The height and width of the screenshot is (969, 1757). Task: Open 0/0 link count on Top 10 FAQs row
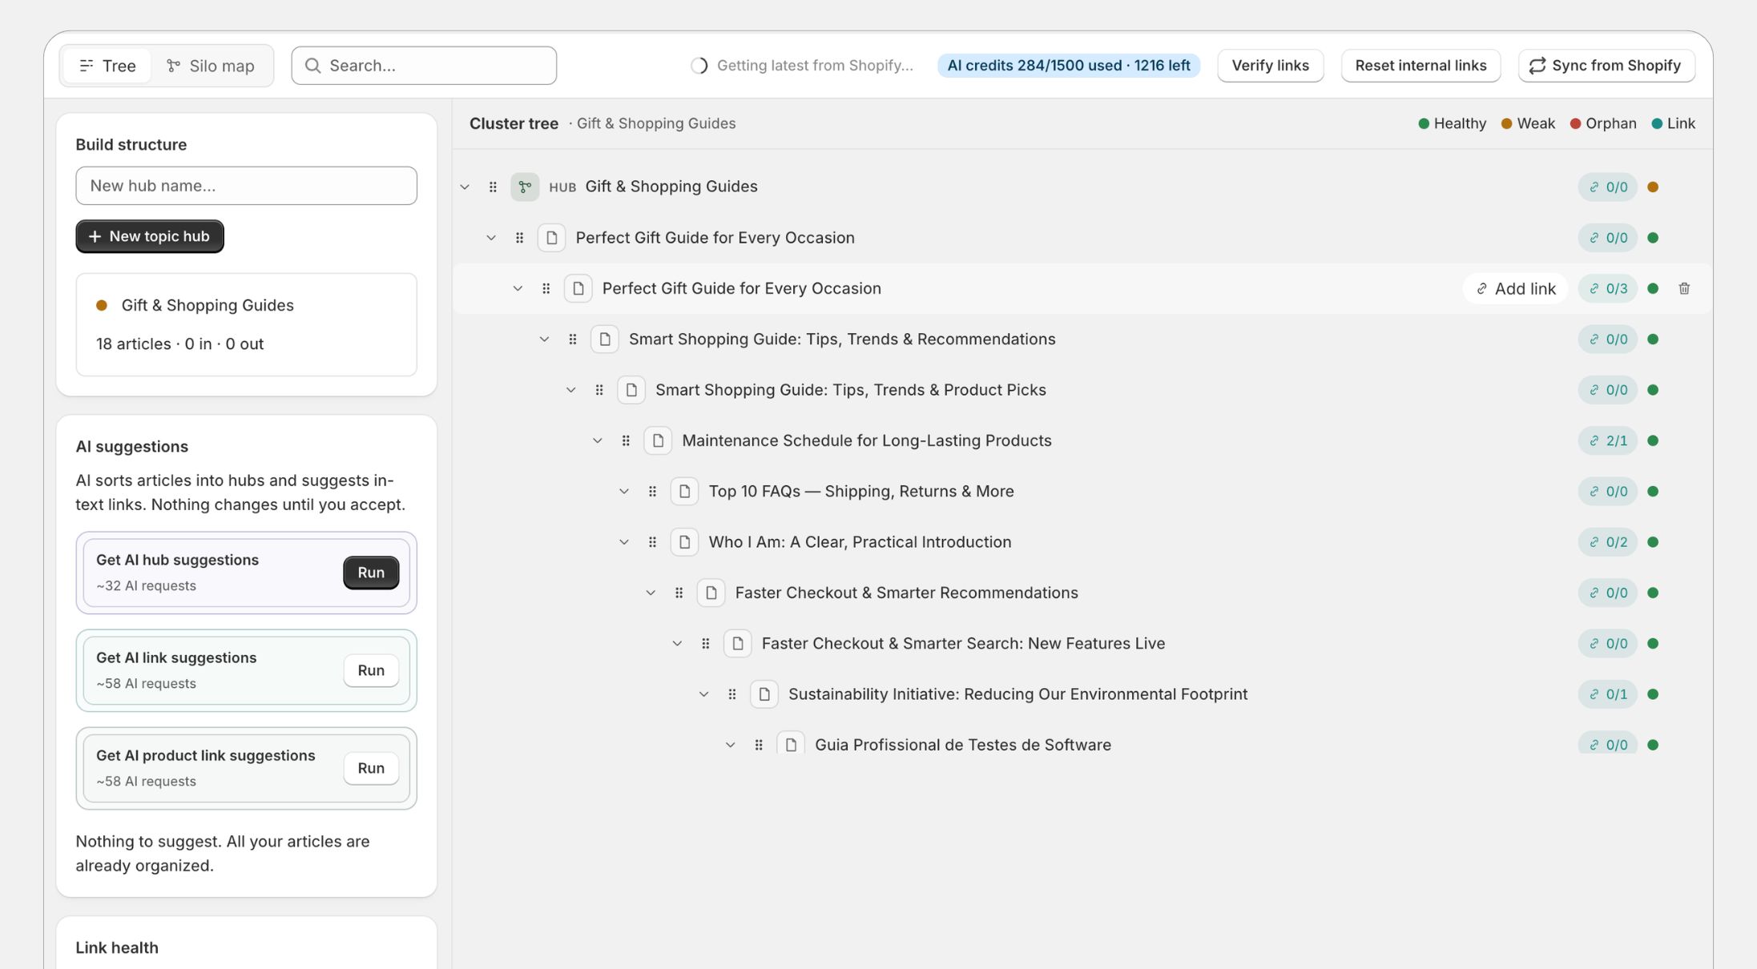[1607, 492]
